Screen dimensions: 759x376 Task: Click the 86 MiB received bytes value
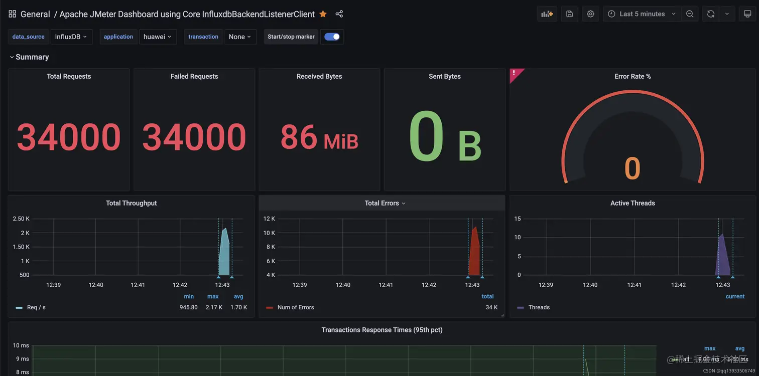tap(319, 137)
